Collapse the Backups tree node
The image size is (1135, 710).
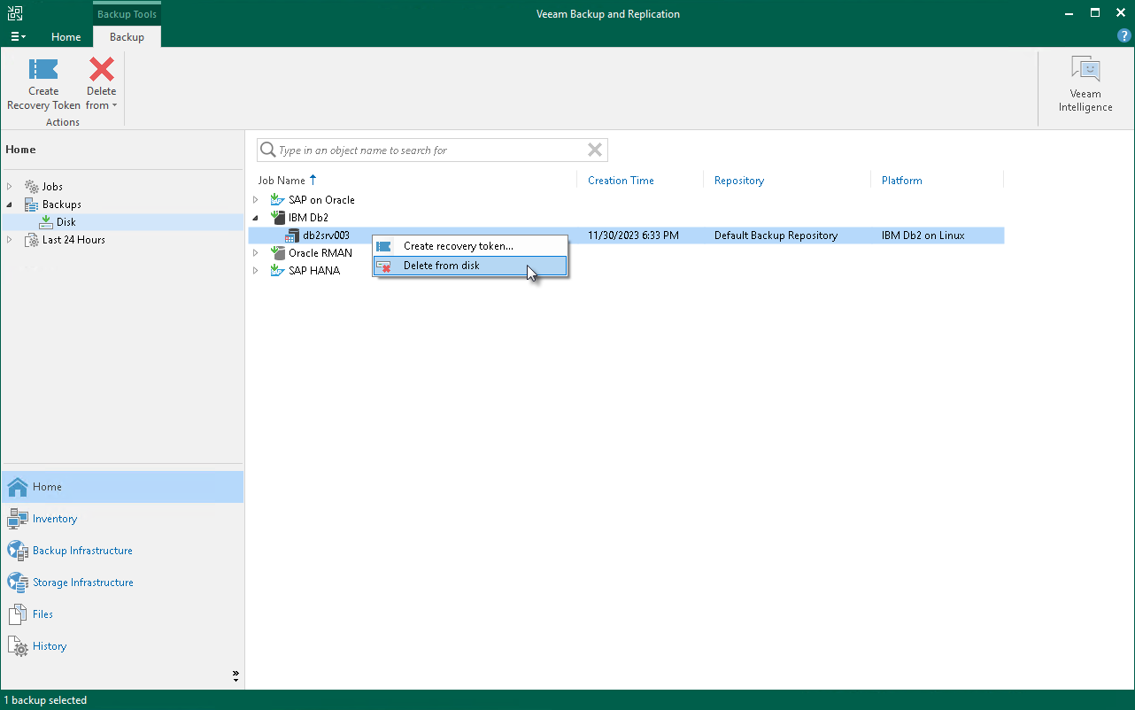[10, 205]
